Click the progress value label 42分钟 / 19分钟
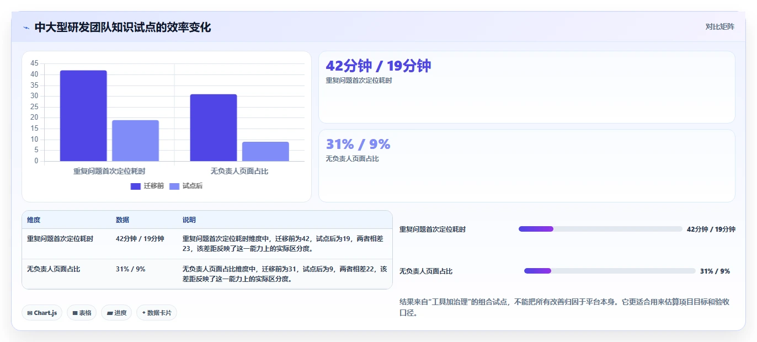Viewport: 757px width, 342px height. pyautogui.click(x=711, y=229)
